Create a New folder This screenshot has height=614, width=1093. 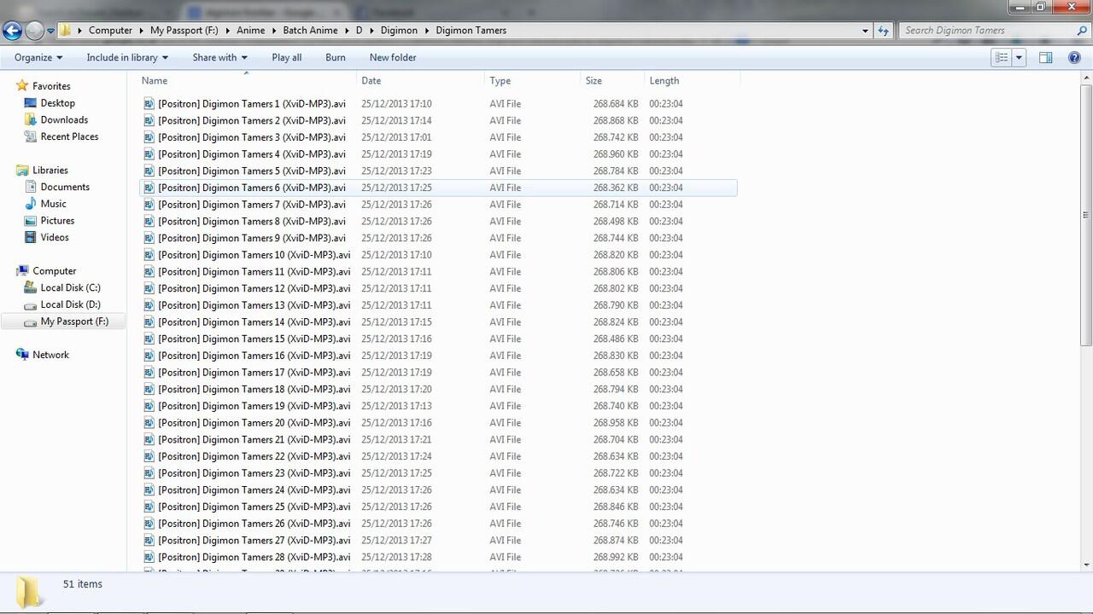(393, 57)
